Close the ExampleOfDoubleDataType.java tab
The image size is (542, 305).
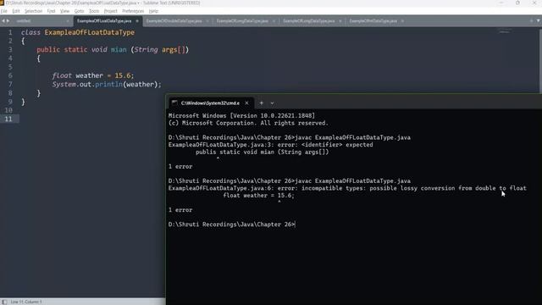click(x=207, y=21)
